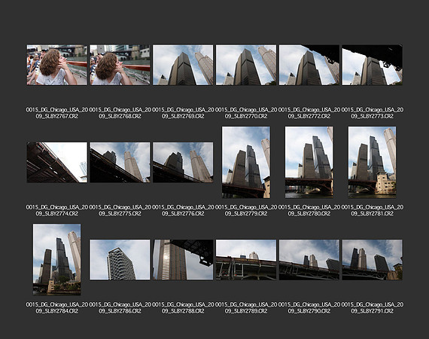429x339 pixels.
Task: Select thumbnail of image 5L8Y2767.CR2
Action: pos(57,65)
